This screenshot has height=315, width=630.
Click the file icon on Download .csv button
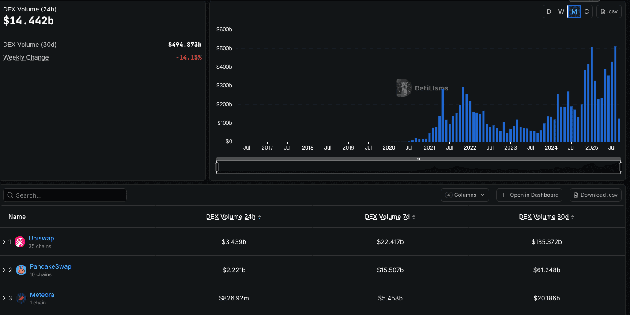pyautogui.click(x=576, y=195)
